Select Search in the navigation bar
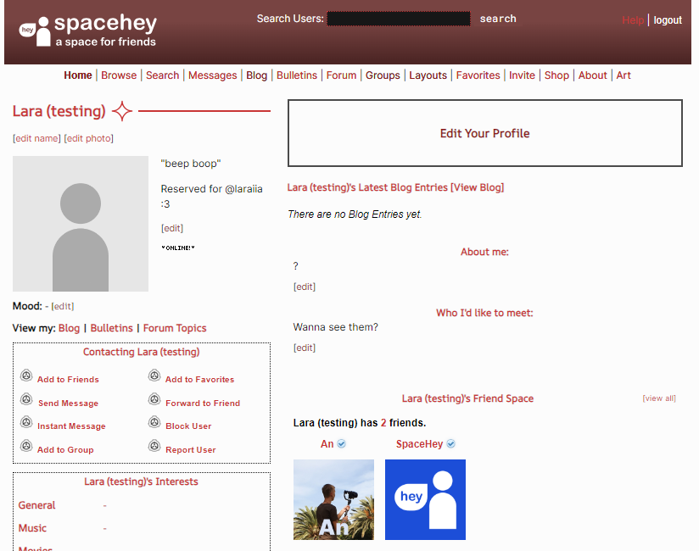Screen dimensions: 699x551 (162, 75)
